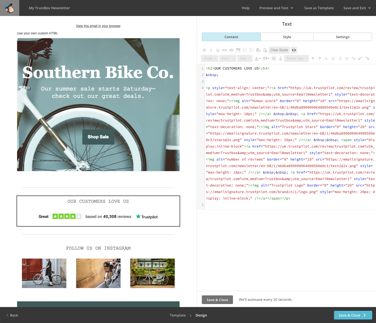
Task: Click the block quote lines icon
Action: [x=274, y=58]
